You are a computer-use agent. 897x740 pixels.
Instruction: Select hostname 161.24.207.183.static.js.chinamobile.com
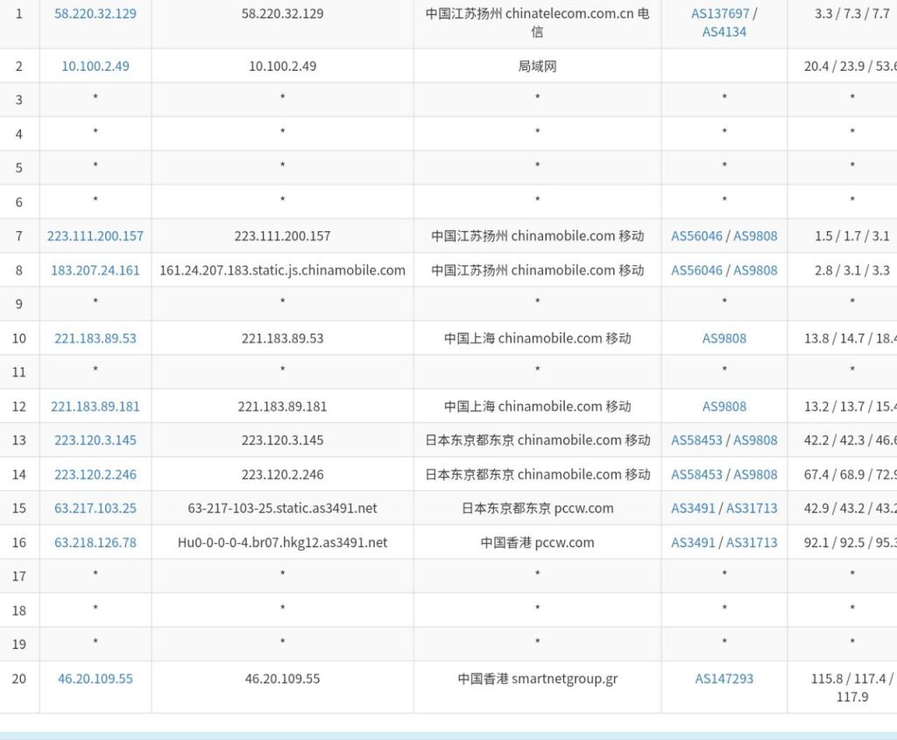tap(283, 271)
